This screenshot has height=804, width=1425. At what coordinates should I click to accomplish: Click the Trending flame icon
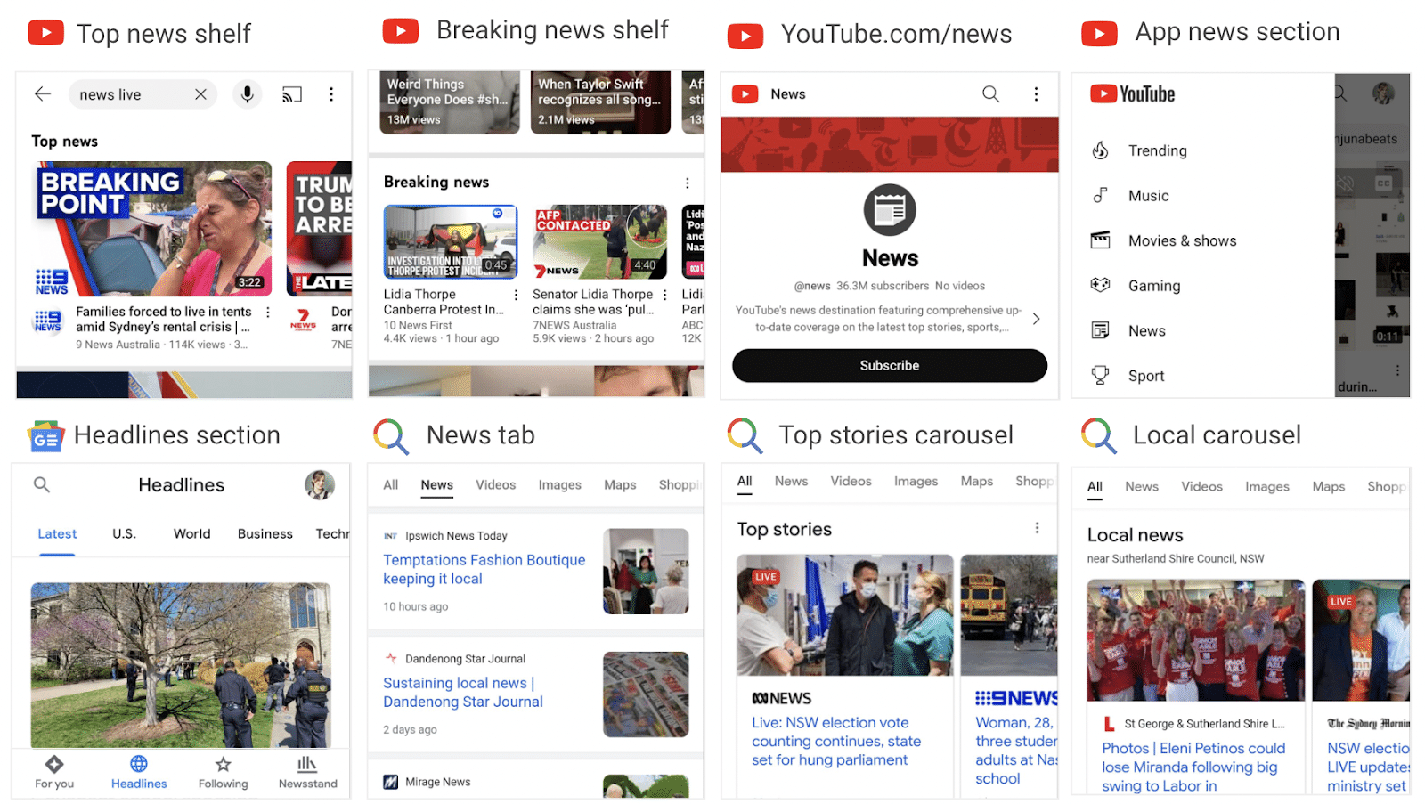coord(1101,150)
